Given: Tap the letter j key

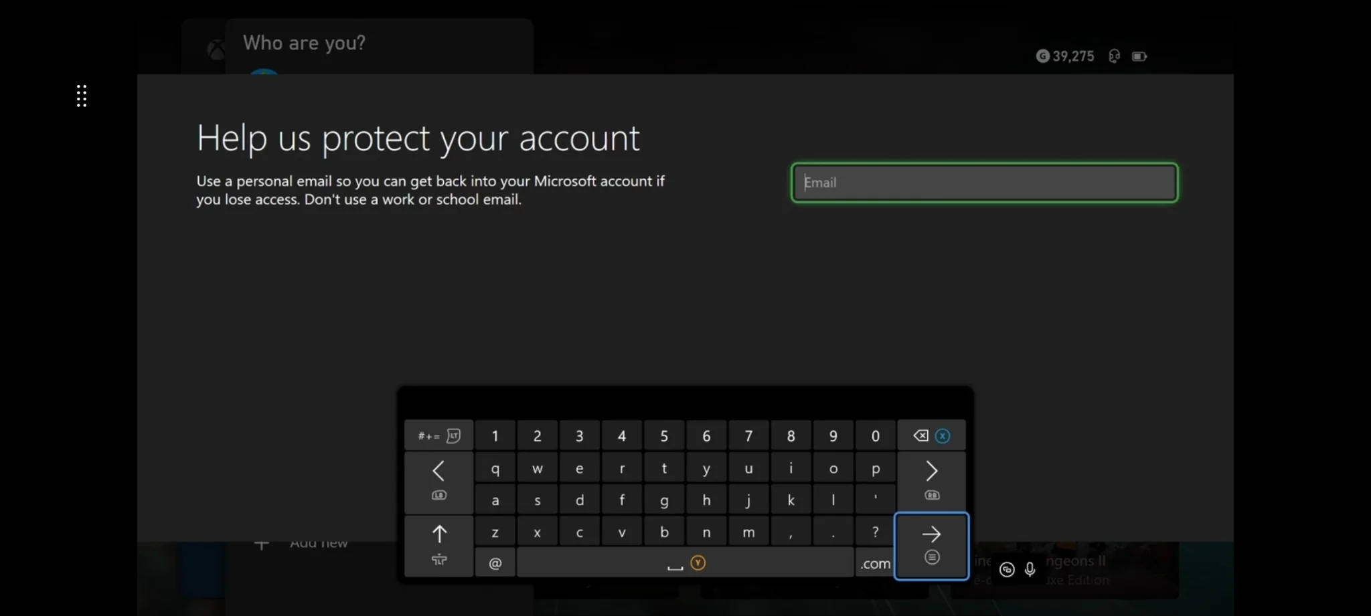Looking at the screenshot, I should pyautogui.click(x=748, y=500).
